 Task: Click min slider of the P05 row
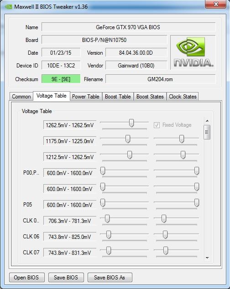pyautogui.click(x=103, y=203)
